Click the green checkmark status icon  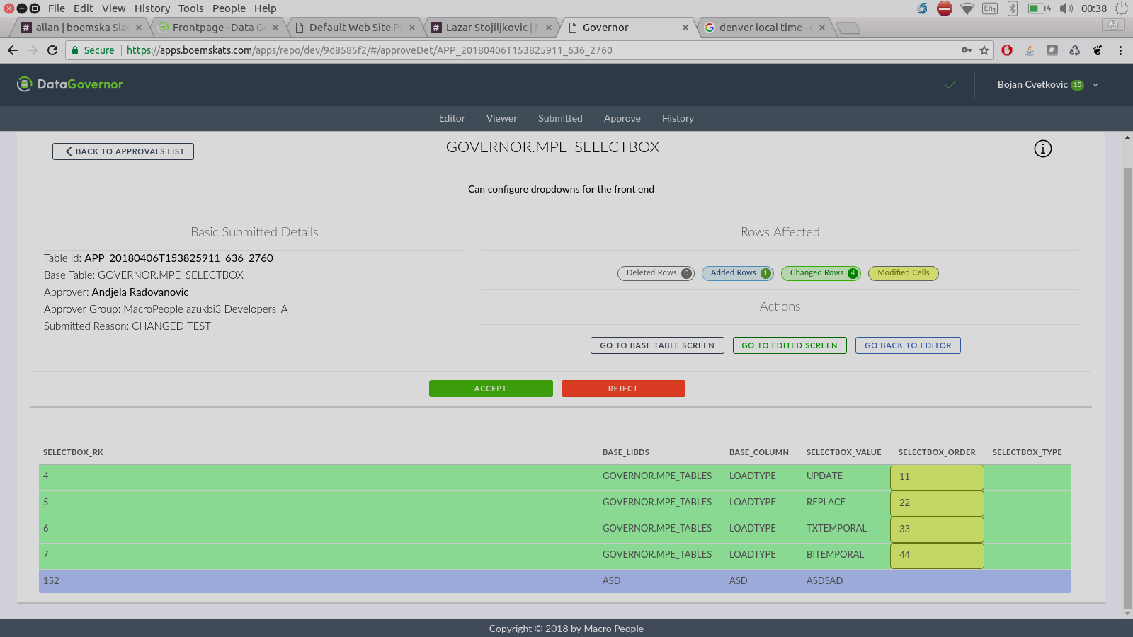[x=950, y=85]
